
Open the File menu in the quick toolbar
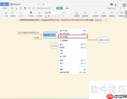coord(5,8)
